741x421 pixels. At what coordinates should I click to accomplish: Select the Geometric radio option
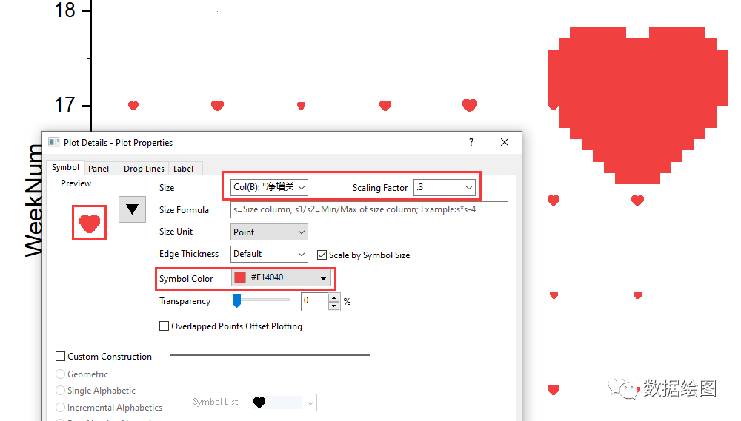click(x=60, y=374)
